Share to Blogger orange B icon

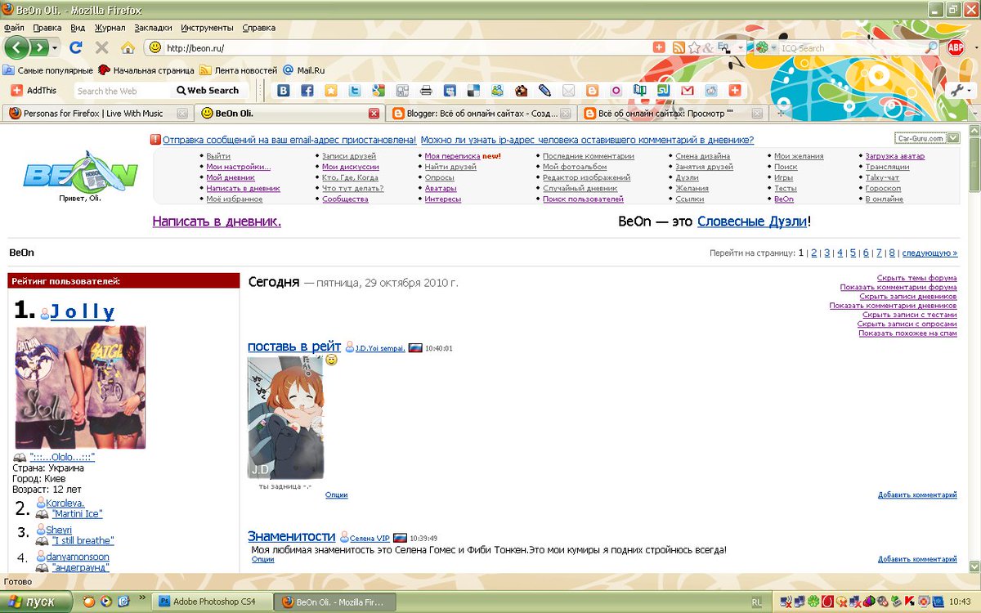(x=592, y=91)
